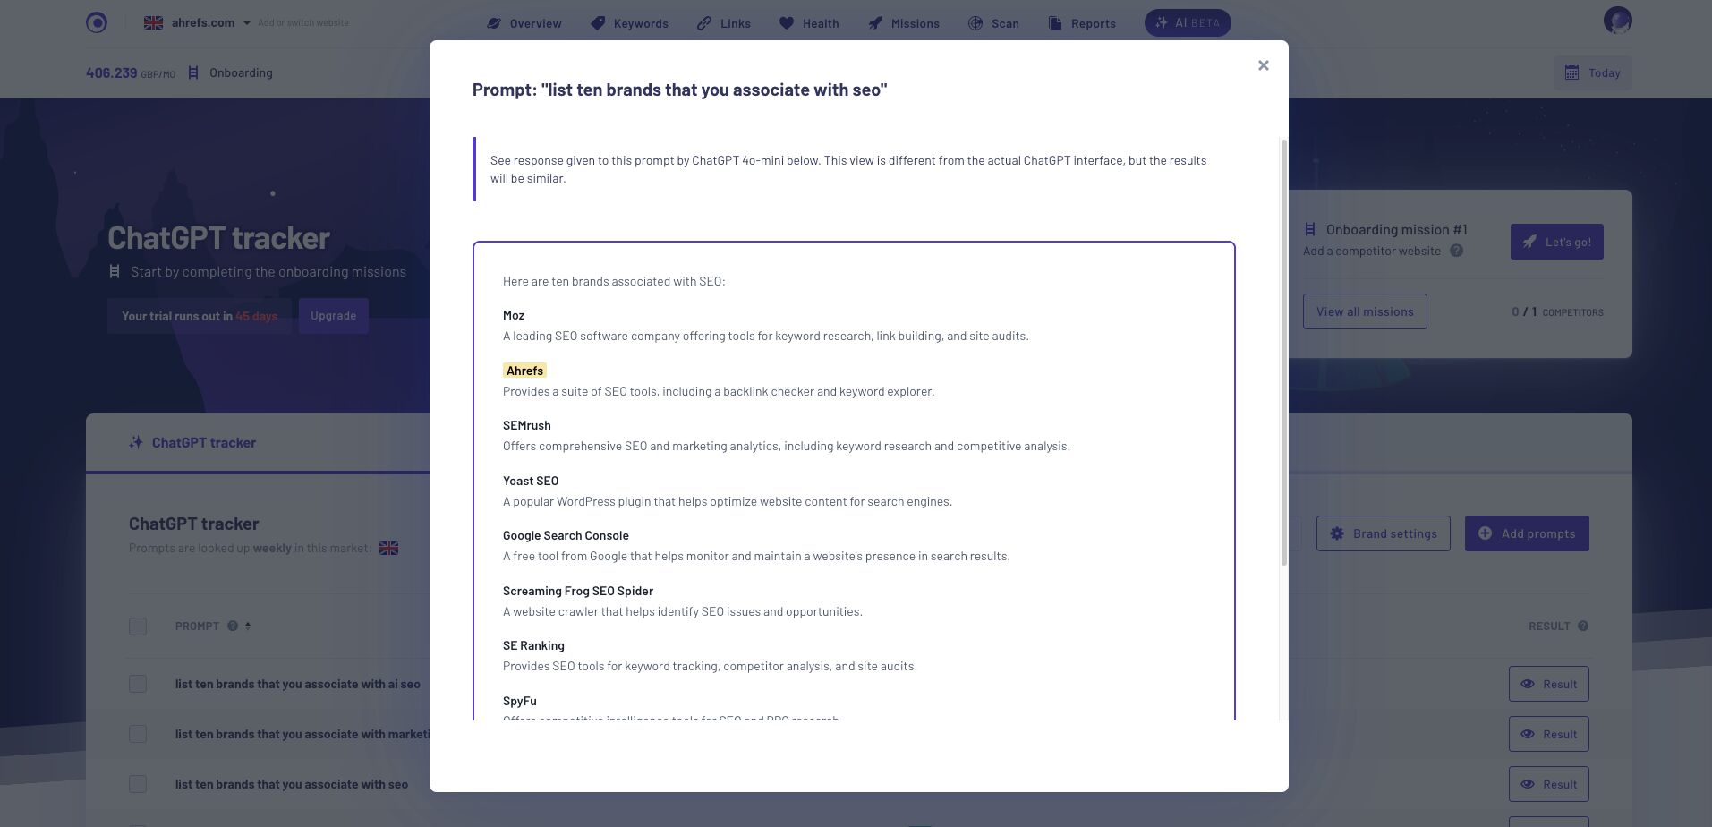Close the prompt response dialog
This screenshot has width=1712, height=827.
(x=1263, y=65)
